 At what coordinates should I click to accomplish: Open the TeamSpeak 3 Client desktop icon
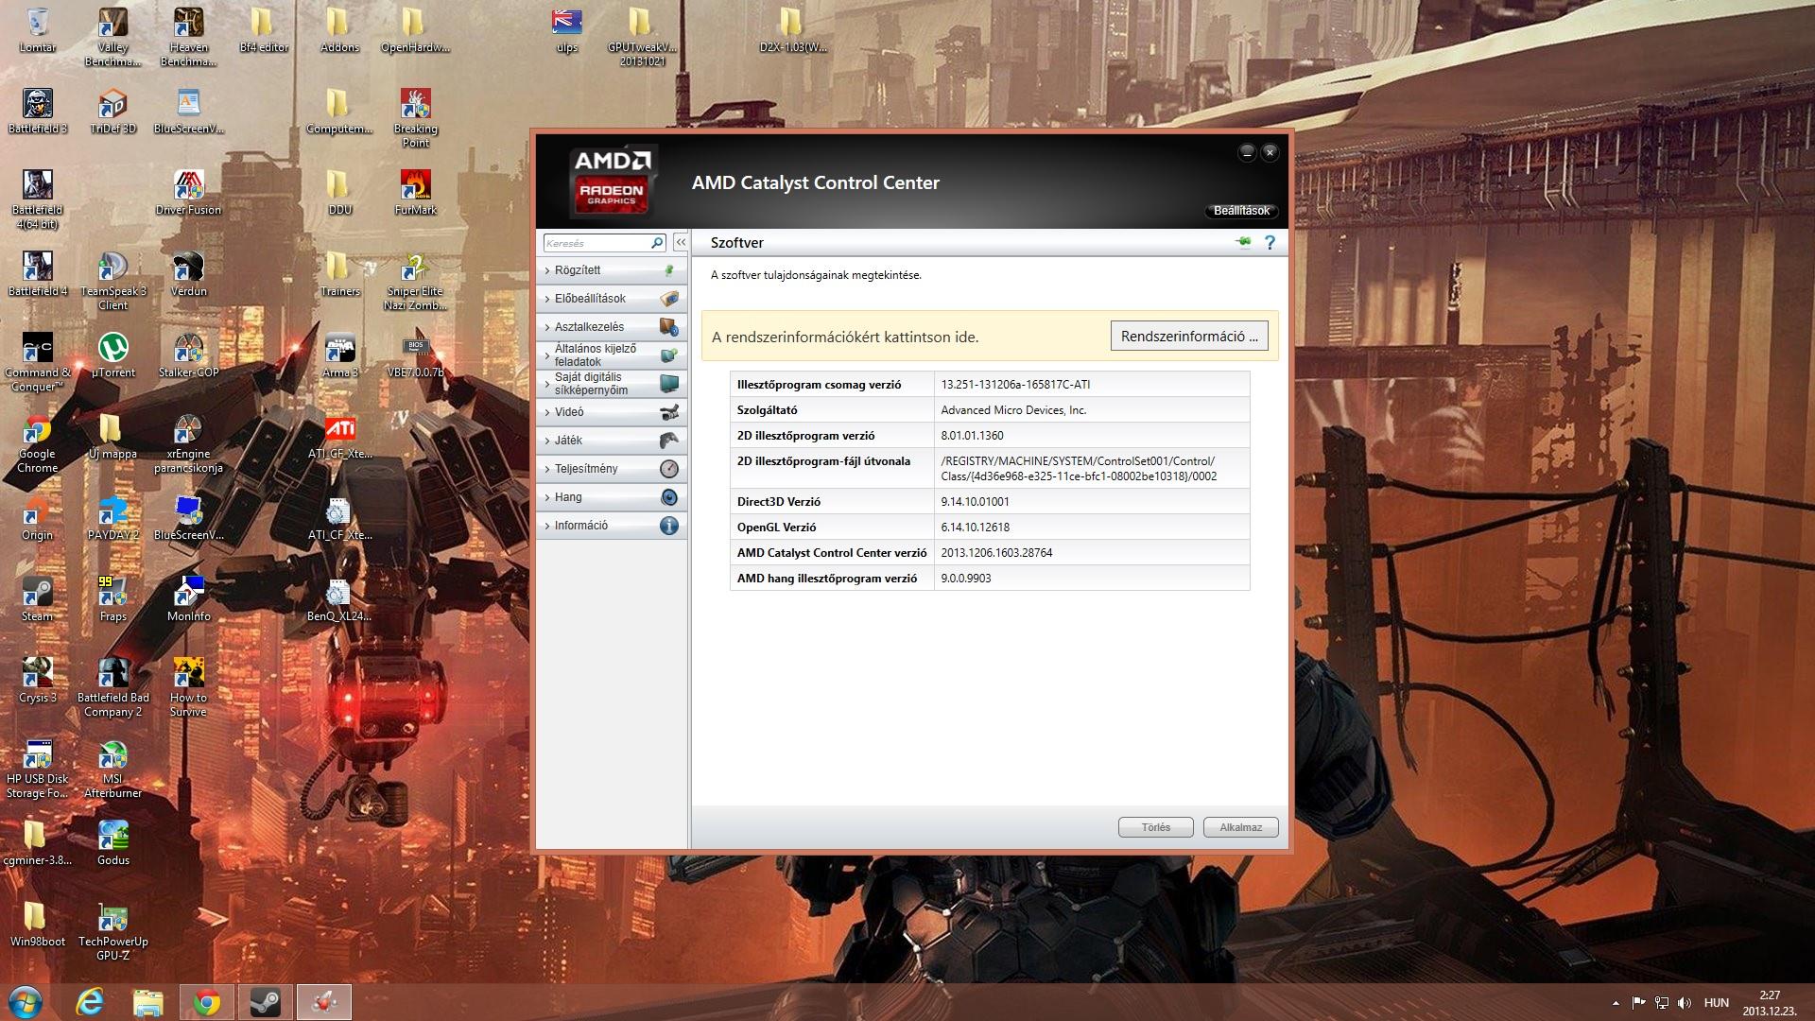click(113, 280)
